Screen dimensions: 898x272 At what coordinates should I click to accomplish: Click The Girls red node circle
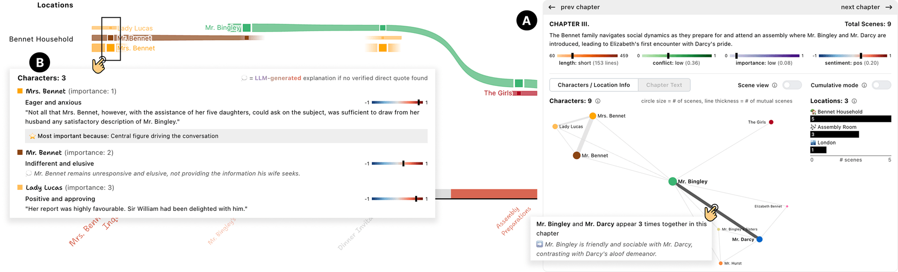coord(771,122)
